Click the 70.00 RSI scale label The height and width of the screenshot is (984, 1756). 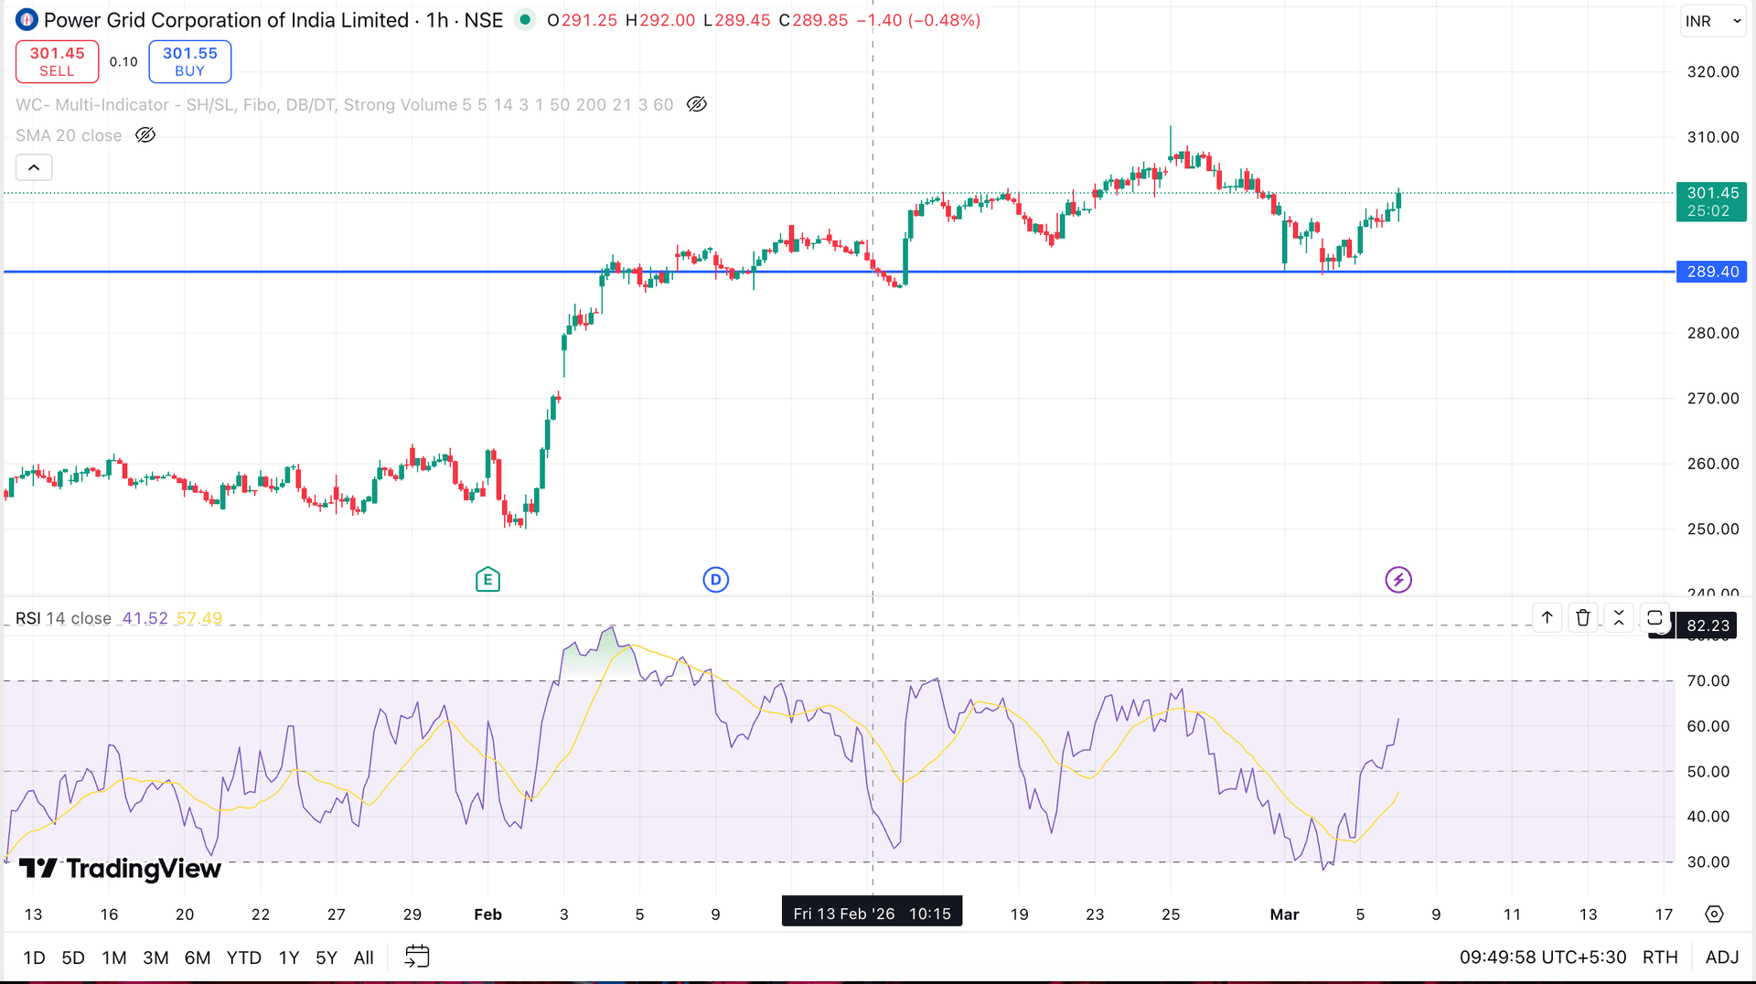[1708, 681]
